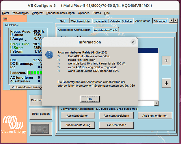Viewport: 181px width, 144px height.
Task: Open the Optionen menu
Action: tap(84, 13)
